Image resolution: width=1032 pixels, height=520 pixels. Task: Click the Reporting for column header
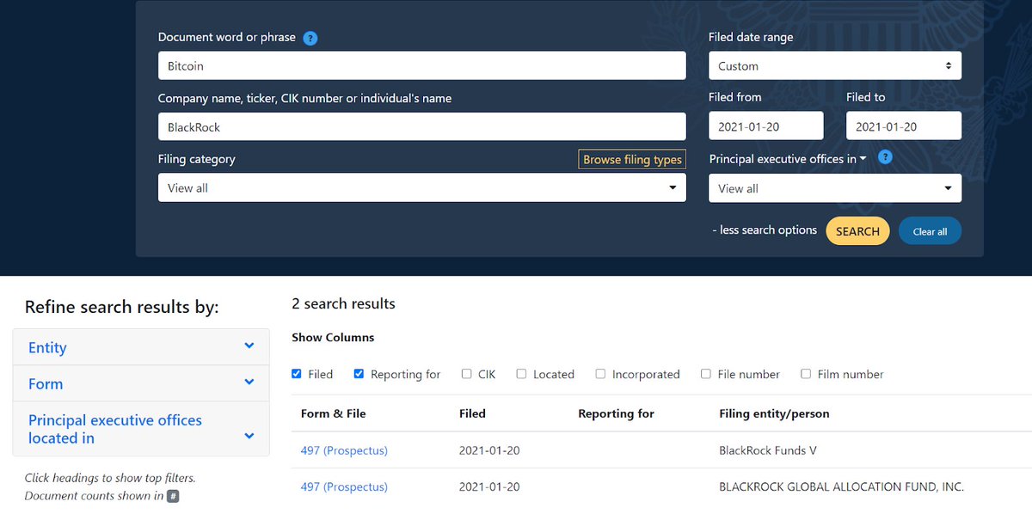[x=616, y=413]
